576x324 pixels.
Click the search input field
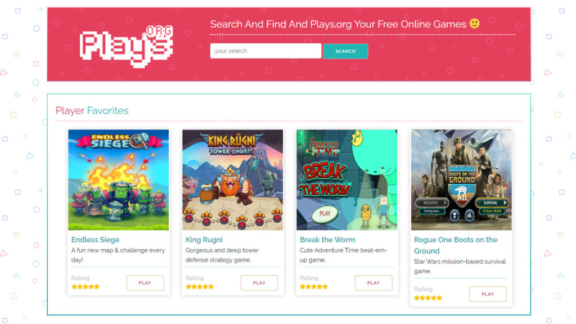coord(265,51)
